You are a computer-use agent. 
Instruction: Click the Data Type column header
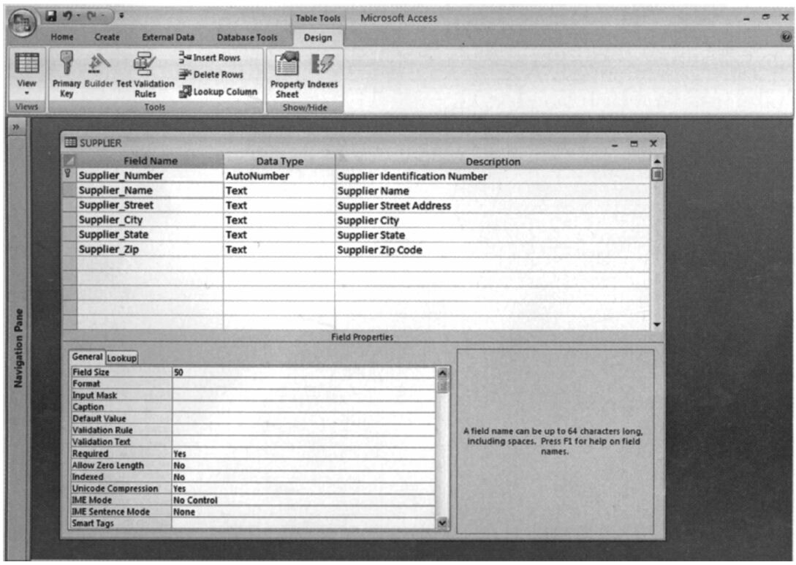pos(279,162)
